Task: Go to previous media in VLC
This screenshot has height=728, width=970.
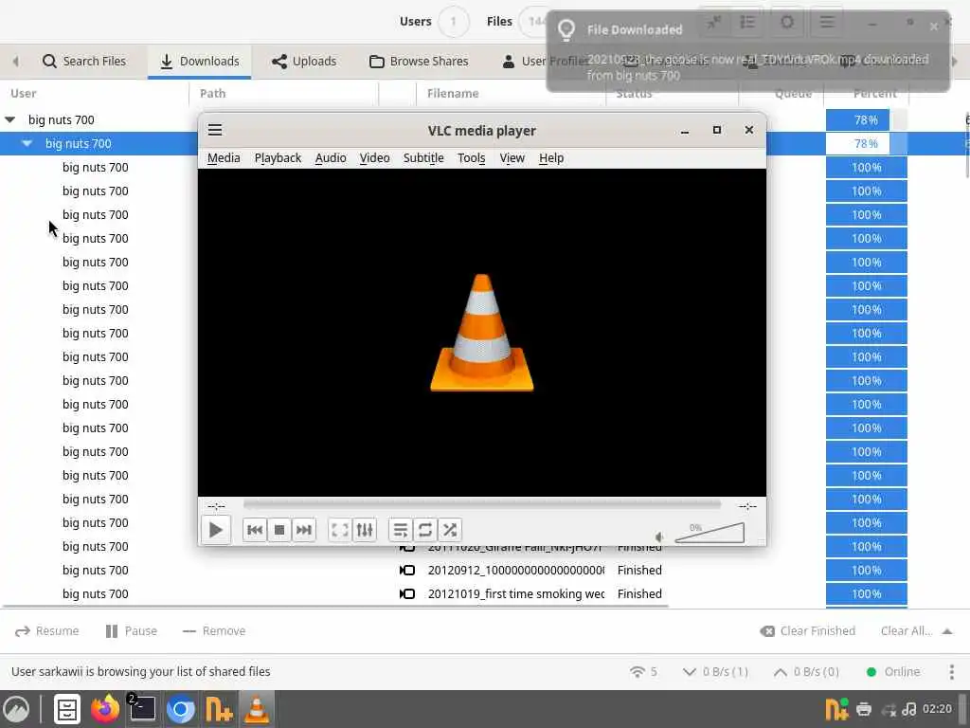Action: 254,530
